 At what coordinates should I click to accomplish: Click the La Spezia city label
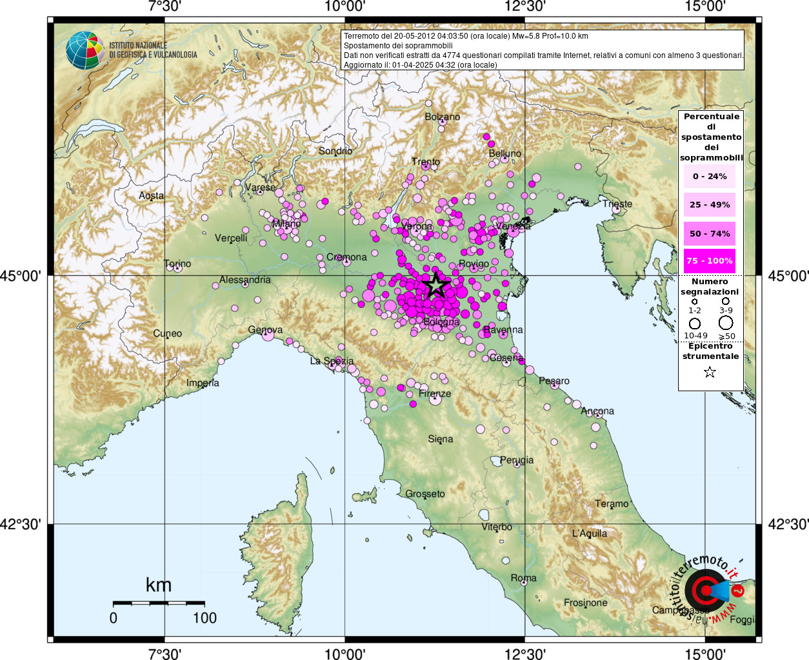coord(332,361)
